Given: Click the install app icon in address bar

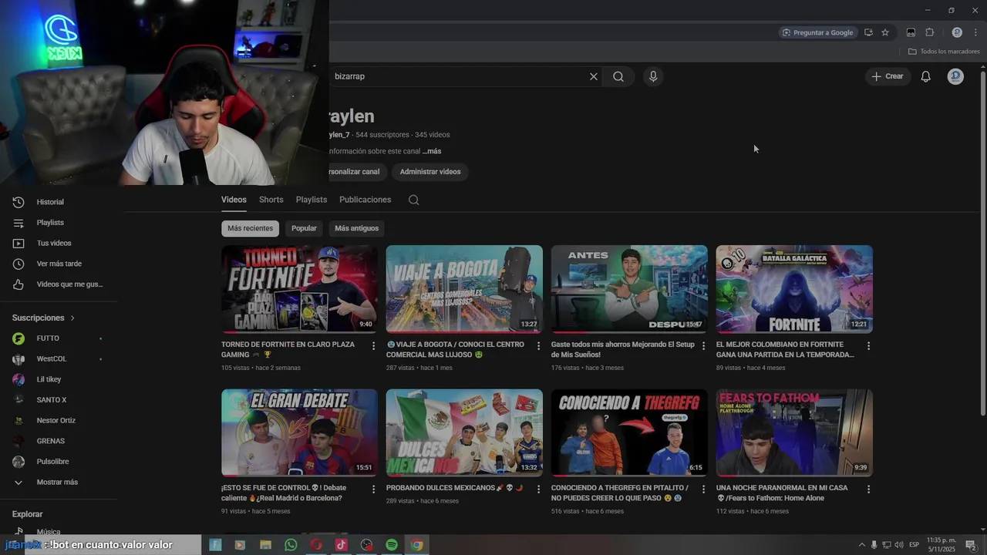Looking at the screenshot, I should point(868,32).
